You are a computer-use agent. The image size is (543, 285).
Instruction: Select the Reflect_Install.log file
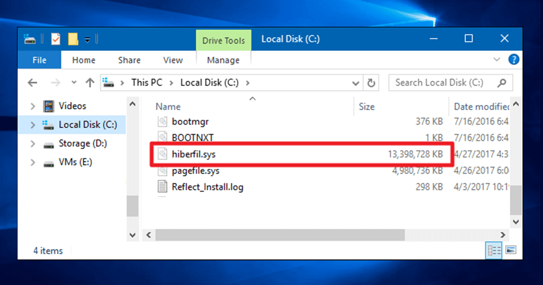click(207, 187)
